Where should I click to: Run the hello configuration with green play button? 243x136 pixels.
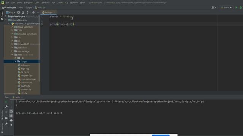coord(236,8)
